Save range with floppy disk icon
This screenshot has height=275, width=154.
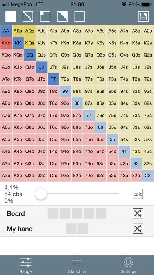(x=143, y=16)
